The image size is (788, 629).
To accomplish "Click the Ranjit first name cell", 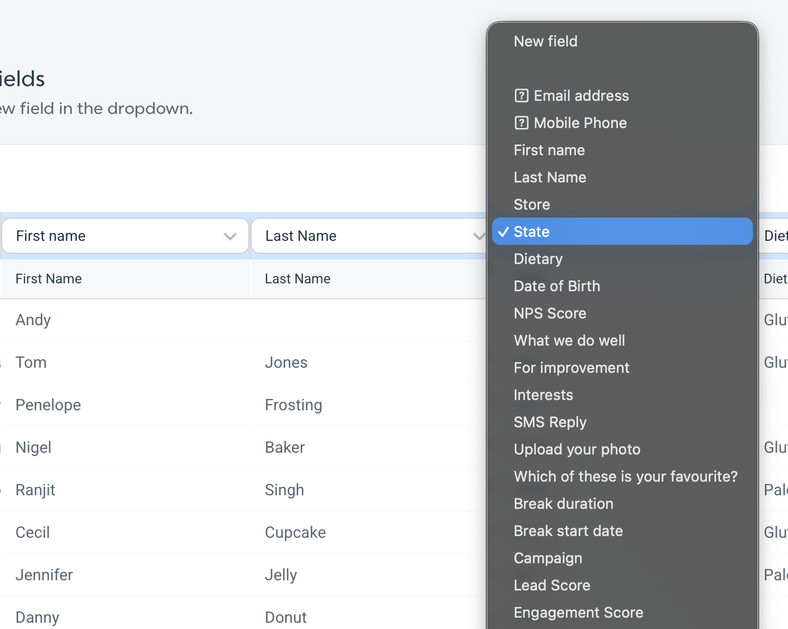I will 125,490.
